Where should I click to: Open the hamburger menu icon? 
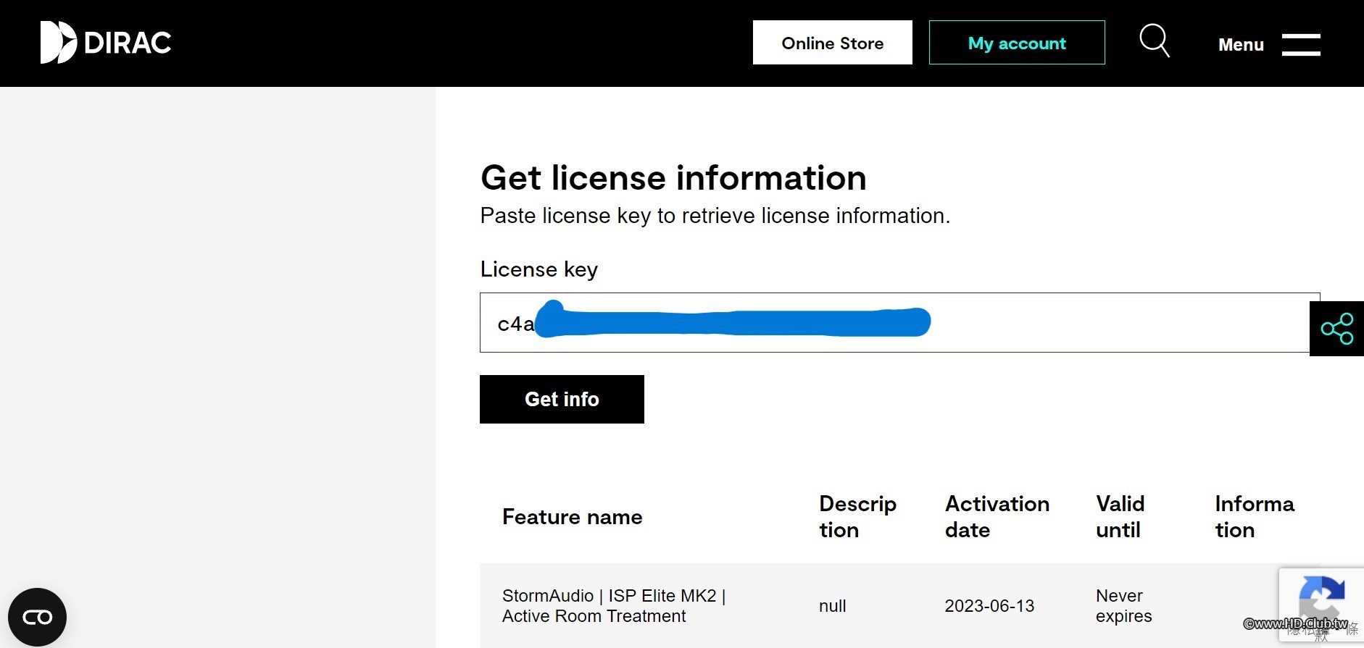(1301, 44)
